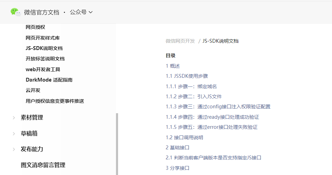This screenshot has width=332, height=175.
Task: Click the 目录 heading text
Action: point(171,56)
